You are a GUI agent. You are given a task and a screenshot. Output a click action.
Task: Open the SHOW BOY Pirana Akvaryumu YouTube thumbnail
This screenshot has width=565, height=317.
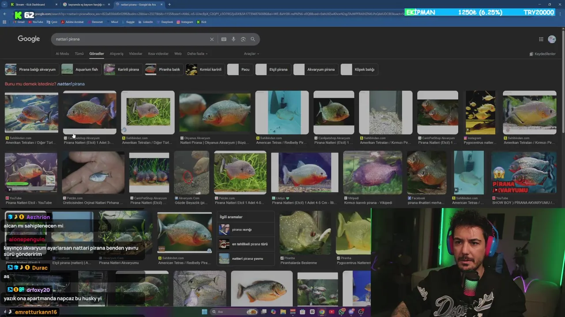coord(524,172)
